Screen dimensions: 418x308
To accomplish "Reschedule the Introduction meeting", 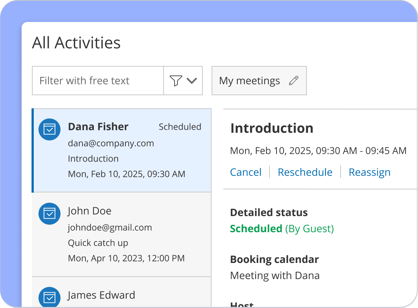I will pos(305,172).
